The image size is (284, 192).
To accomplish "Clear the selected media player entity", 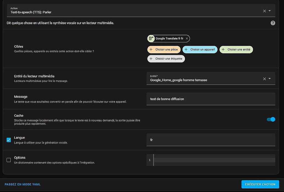I will tap(264, 79).
